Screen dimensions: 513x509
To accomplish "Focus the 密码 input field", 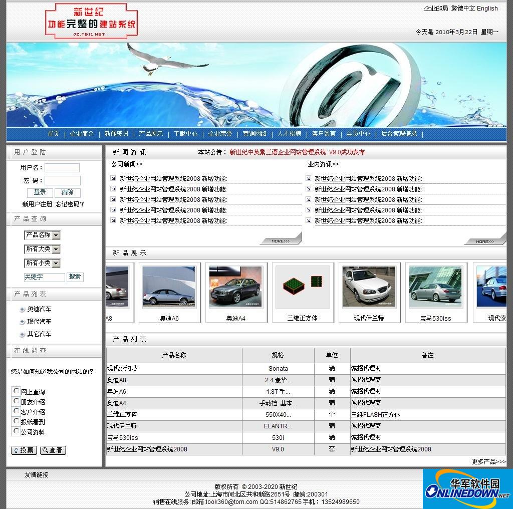I will [x=63, y=180].
